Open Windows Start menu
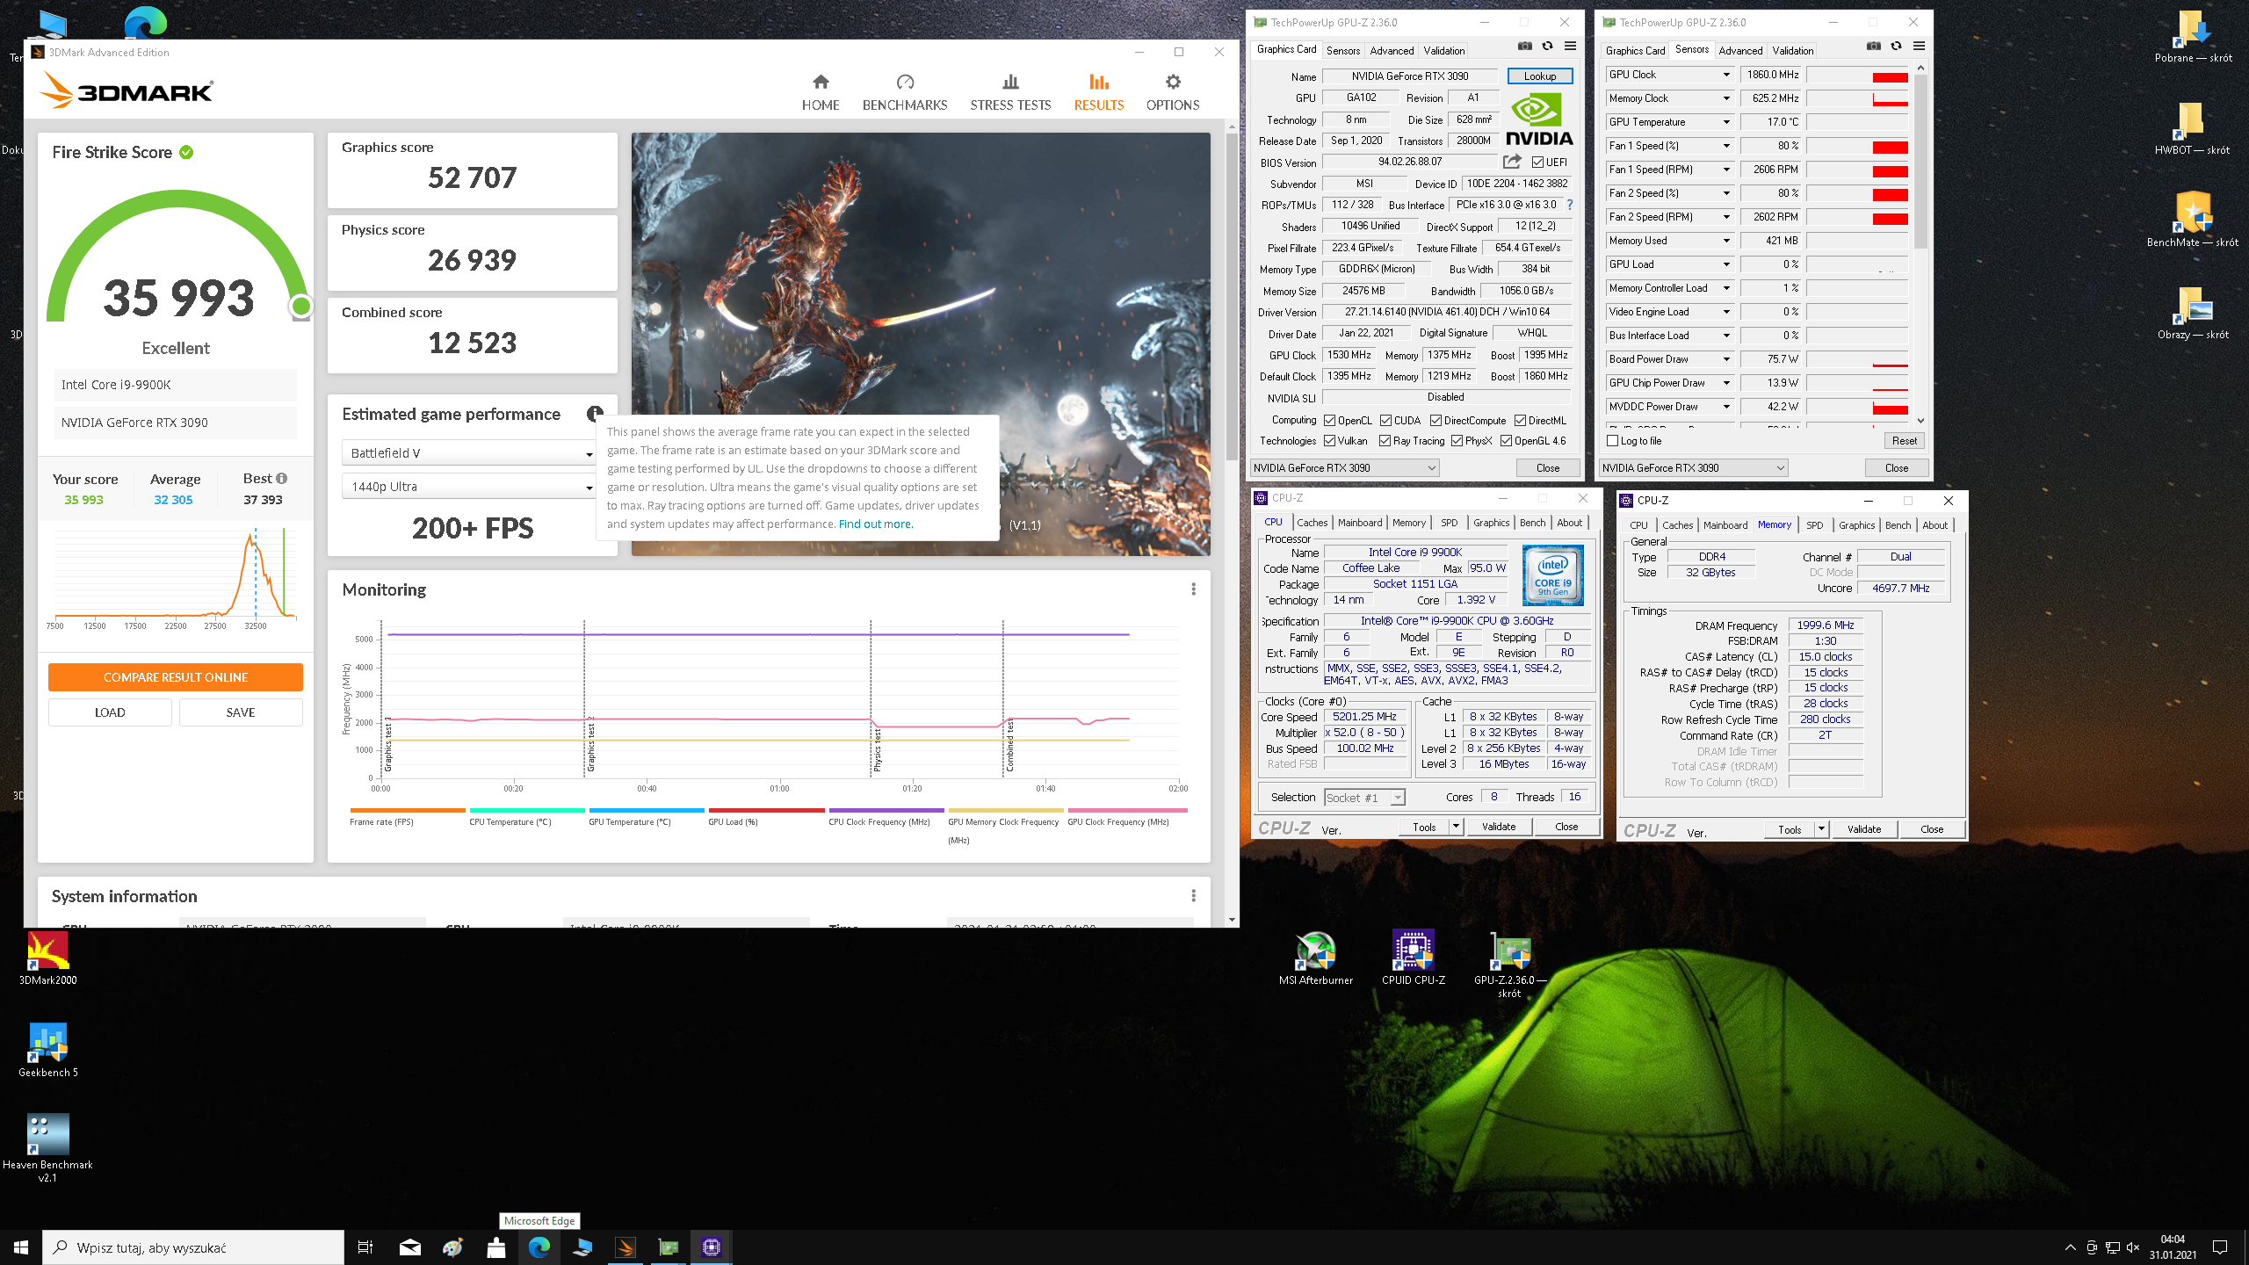Screen dimensions: 2249x1265 [x=21, y=1247]
